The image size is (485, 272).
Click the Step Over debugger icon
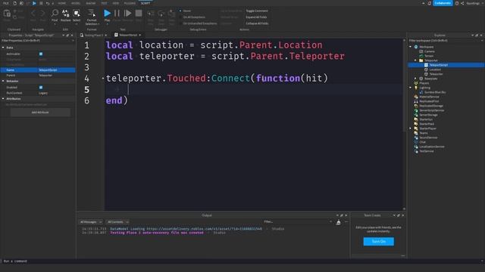pos(161,14)
